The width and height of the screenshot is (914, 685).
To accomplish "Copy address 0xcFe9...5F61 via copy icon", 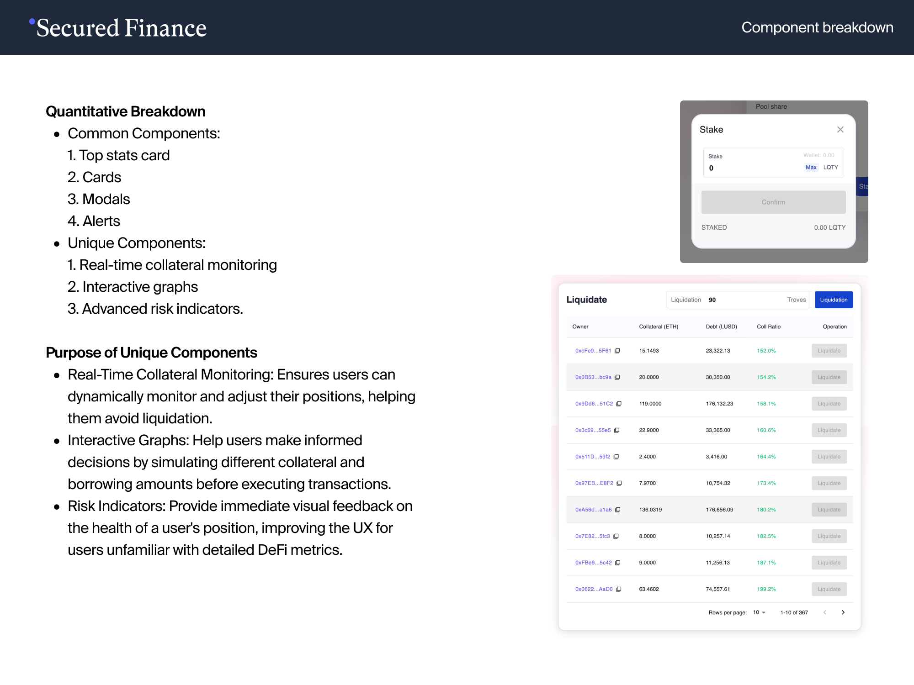I will 617,351.
